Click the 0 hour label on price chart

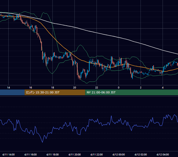click(119, 88)
